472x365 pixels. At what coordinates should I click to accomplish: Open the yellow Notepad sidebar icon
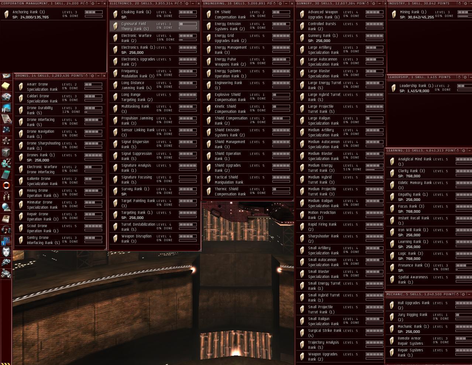(6, 86)
